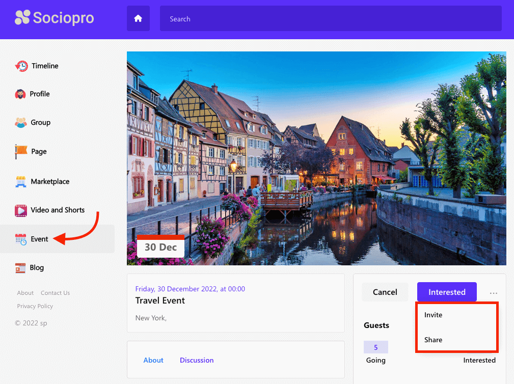Open Profile avatar icon in sidebar
The height and width of the screenshot is (384, 514).
point(20,94)
